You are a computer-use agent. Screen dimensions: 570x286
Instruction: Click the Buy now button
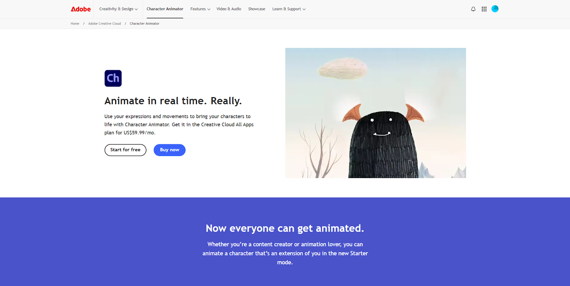(x=170, y=150)
